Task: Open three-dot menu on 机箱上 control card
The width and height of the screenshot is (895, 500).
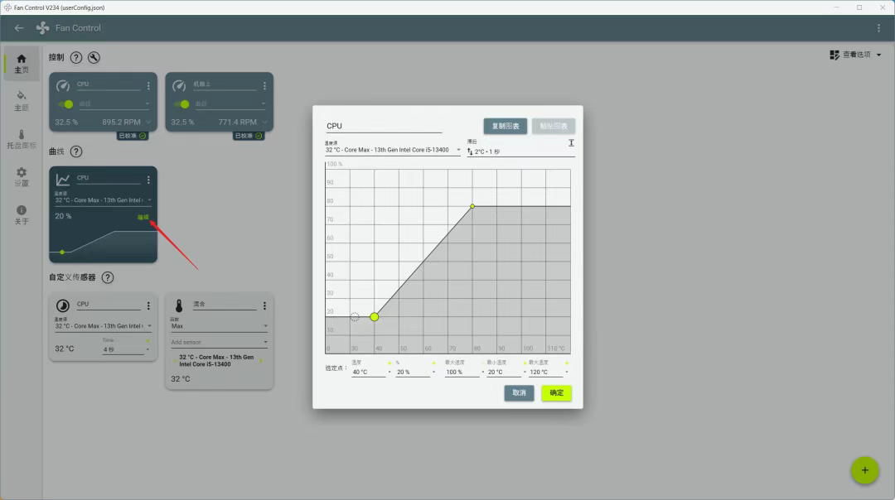Action: coord(264,85)
